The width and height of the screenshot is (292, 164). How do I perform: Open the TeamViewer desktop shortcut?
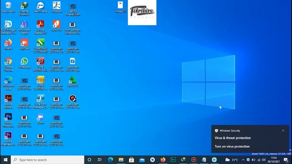tap(41, 7)
